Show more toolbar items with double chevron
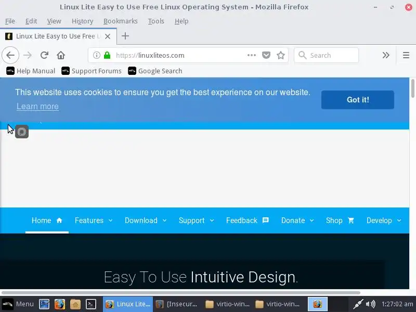This screenshot has height=312, width=416. tap(386, 55)
